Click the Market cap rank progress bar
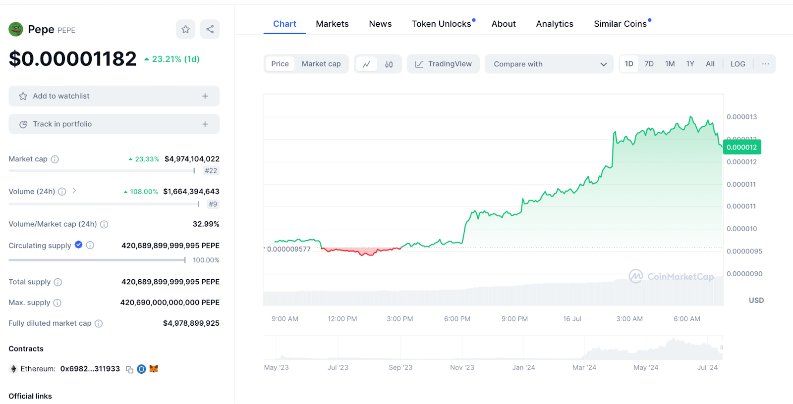The image size is (793, 404). tap(102, 171)
